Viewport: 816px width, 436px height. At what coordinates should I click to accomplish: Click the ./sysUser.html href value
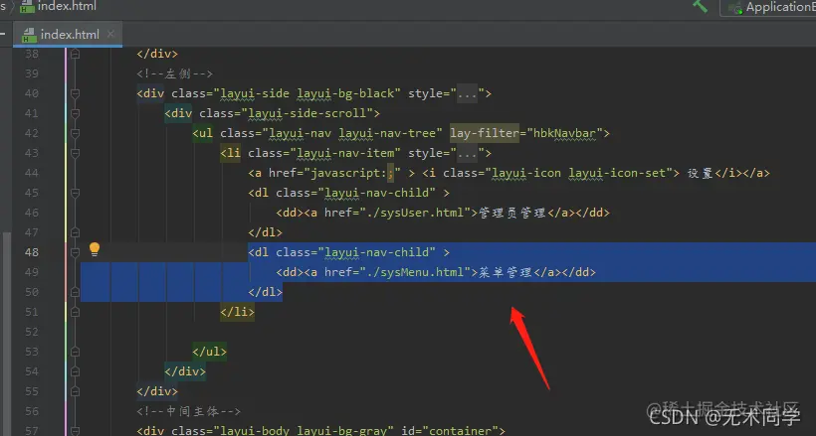coord(415,213)
